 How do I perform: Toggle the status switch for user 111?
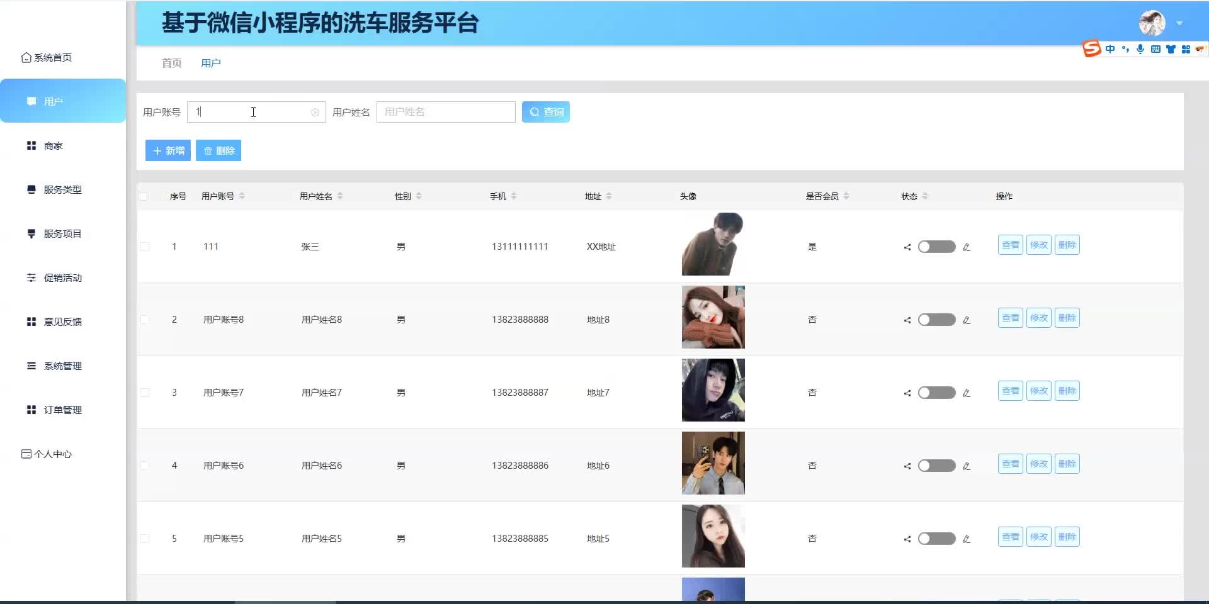(937, 247)
